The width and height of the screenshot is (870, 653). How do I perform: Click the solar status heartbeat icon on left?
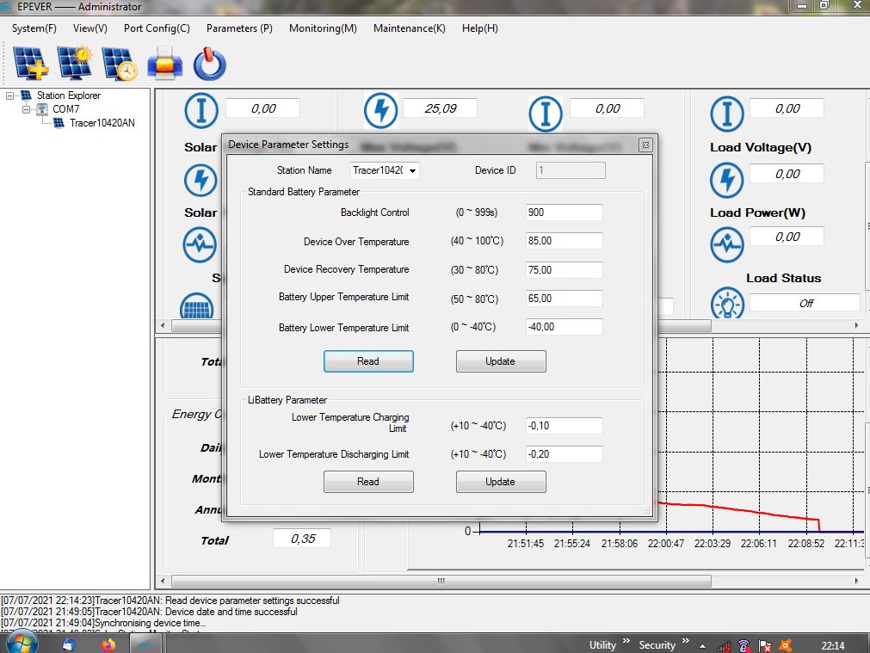(x=200, y=244)
